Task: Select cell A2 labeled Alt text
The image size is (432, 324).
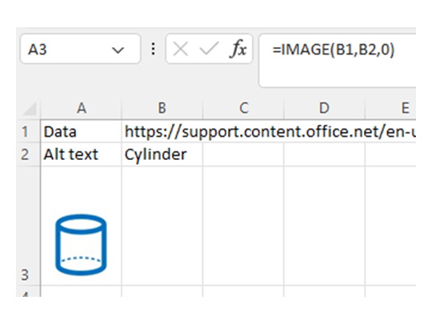Action: coord(82,154)
